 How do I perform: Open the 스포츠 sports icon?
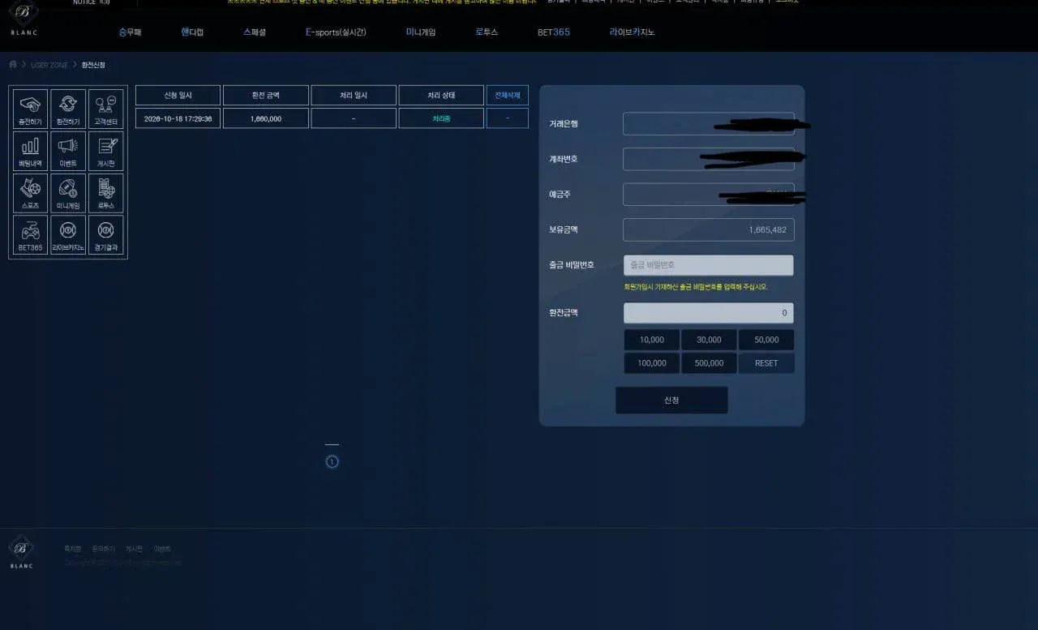(30, 193)
